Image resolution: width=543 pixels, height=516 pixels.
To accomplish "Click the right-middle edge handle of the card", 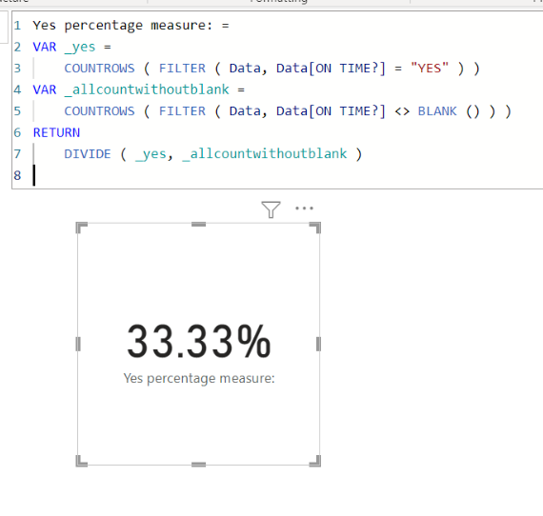I will coord(318,344).
